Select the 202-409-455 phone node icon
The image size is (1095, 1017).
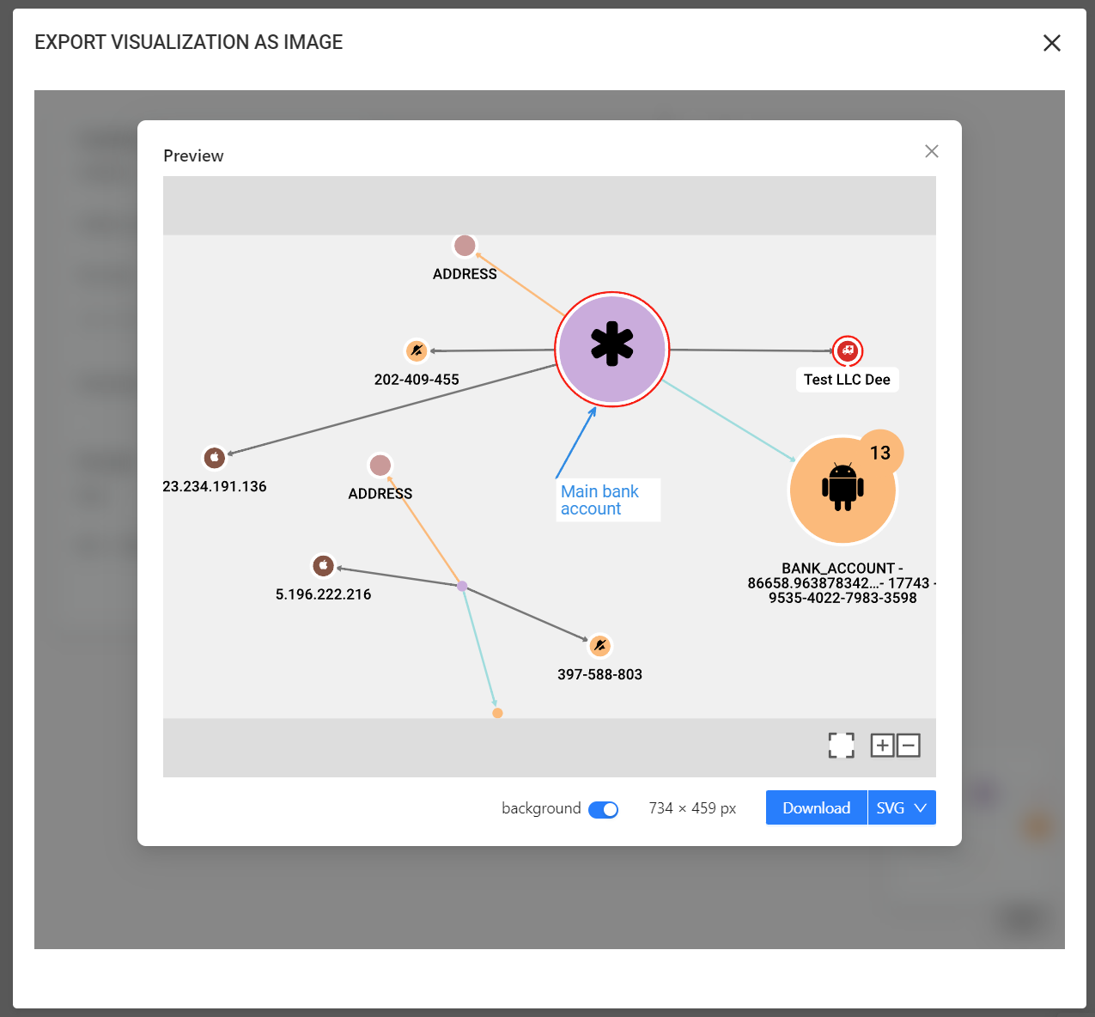417,350
